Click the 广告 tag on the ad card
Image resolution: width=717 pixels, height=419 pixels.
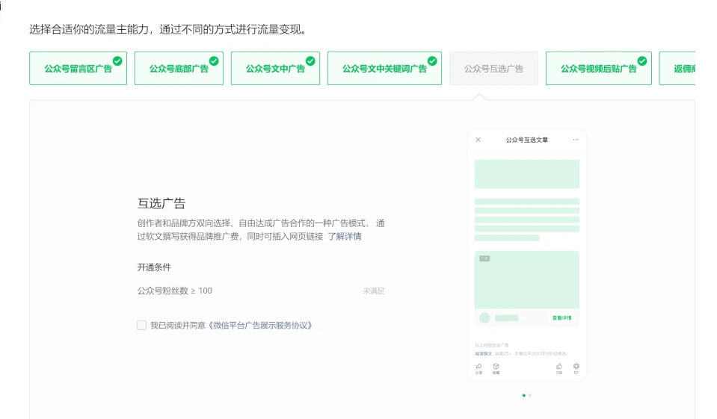pos(484,258)
